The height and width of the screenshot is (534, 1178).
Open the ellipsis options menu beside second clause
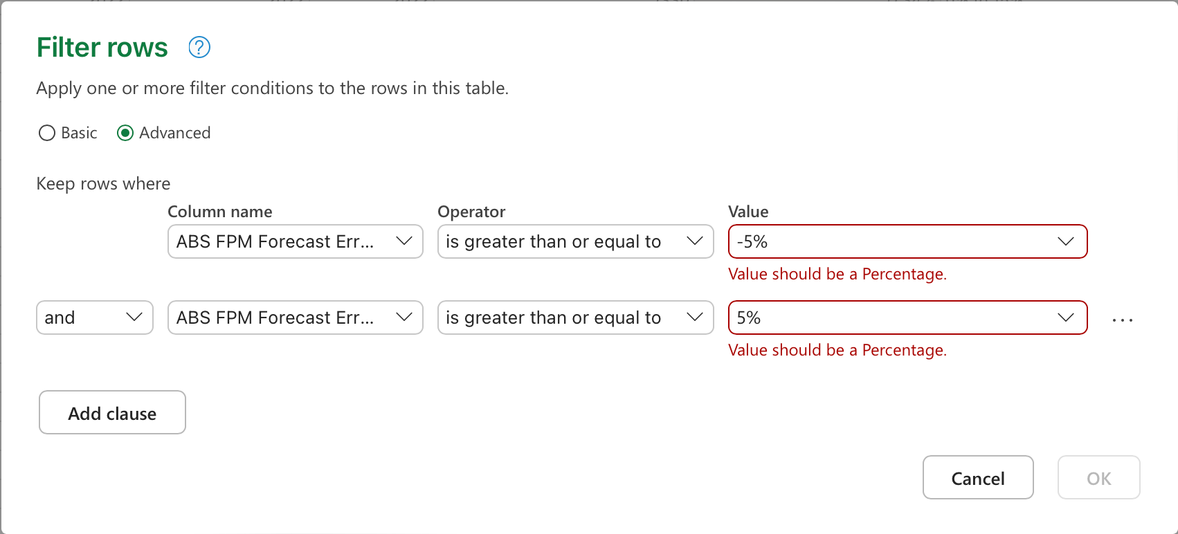1123,319
